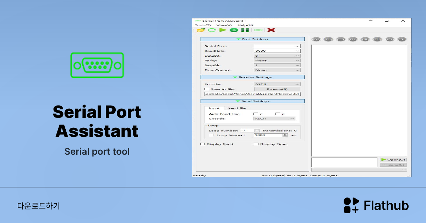Click the RTS signal indicator
The height and width of the screenshot is (223, 426).
point(328,39)
